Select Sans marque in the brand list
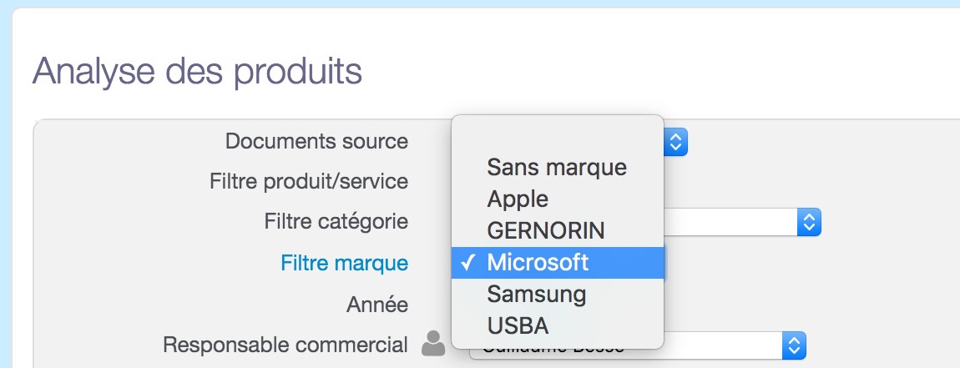The image size is (960, 368). click(x=558, y=167)
